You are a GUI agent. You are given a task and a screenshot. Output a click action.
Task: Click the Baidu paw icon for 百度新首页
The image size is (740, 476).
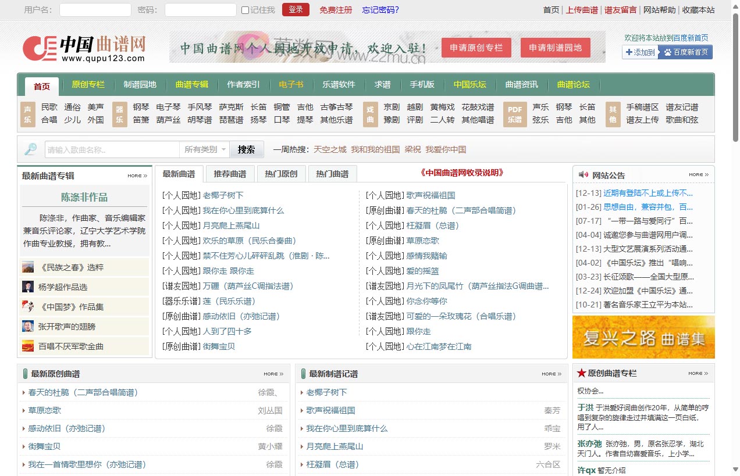[666, 52]
